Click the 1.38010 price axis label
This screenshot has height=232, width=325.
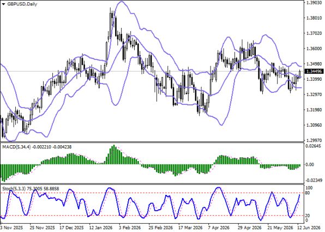(x=314, y=18)
